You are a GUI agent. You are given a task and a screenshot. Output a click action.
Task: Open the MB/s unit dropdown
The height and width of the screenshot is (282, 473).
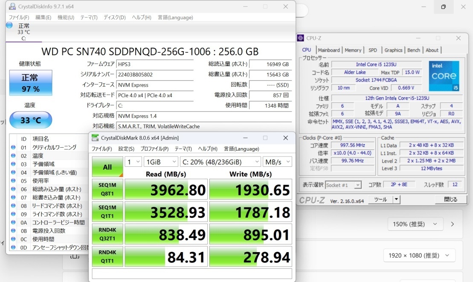click(x=277, y=162)
